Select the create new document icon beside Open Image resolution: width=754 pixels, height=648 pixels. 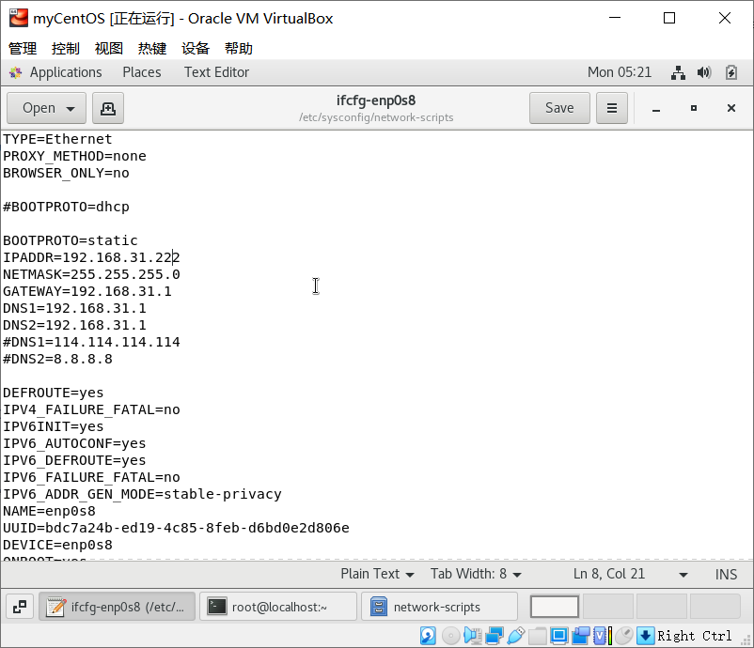107,108
